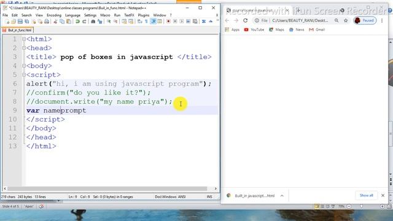The image size is (393, 221).
Task: Click Chrome's back arrow button
Action: click(x=227, y=20)
